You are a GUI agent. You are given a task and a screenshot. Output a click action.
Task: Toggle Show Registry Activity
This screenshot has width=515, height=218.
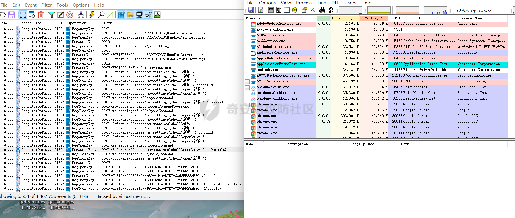121,15
